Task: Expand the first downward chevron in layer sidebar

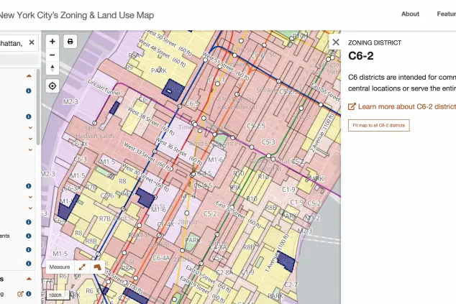Action: pyautogui.click(x=29, y=128)
